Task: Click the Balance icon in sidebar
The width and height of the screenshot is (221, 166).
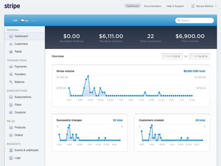Action: [11, 82]
